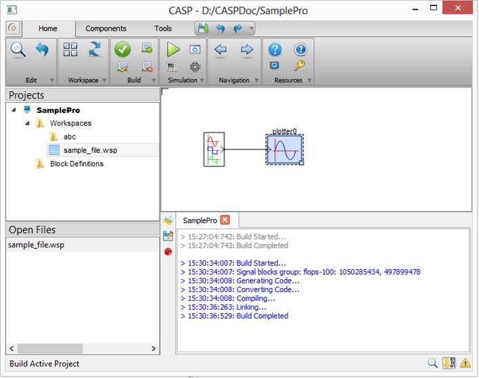Navigate back using the left arrow icon
Screen dimensions: 479x378
(x=220, y=49)
